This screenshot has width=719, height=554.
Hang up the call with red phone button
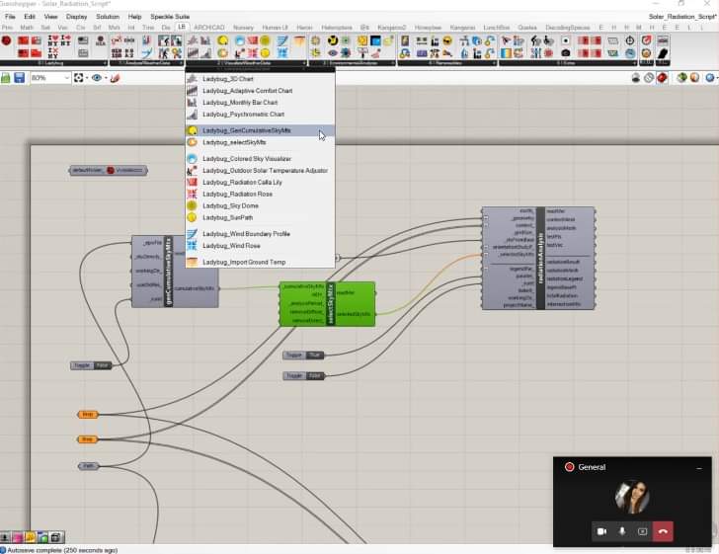click(x=664, y=531)
